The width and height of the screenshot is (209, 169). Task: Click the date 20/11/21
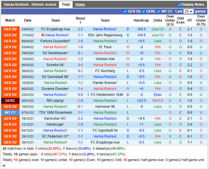(28, 142)
